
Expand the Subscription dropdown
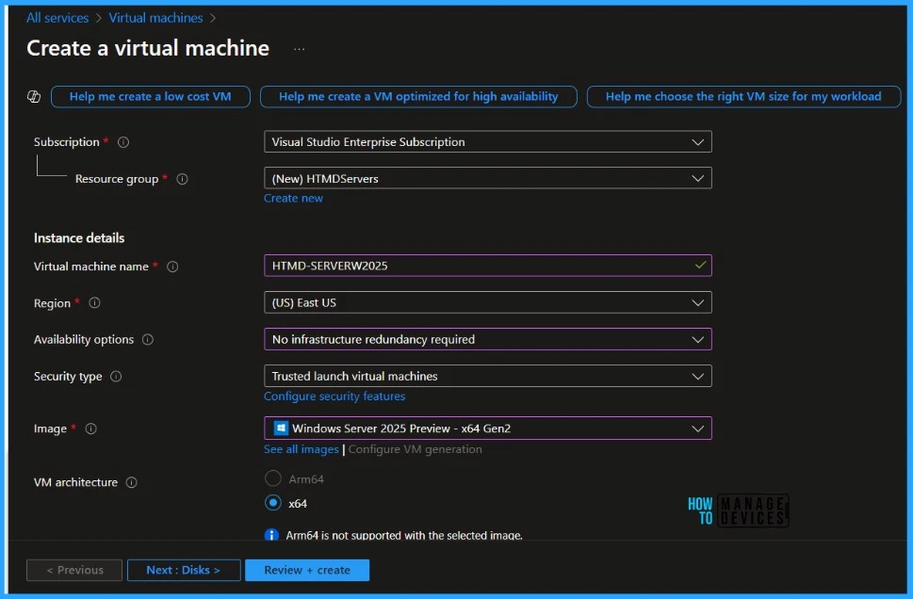488,141
